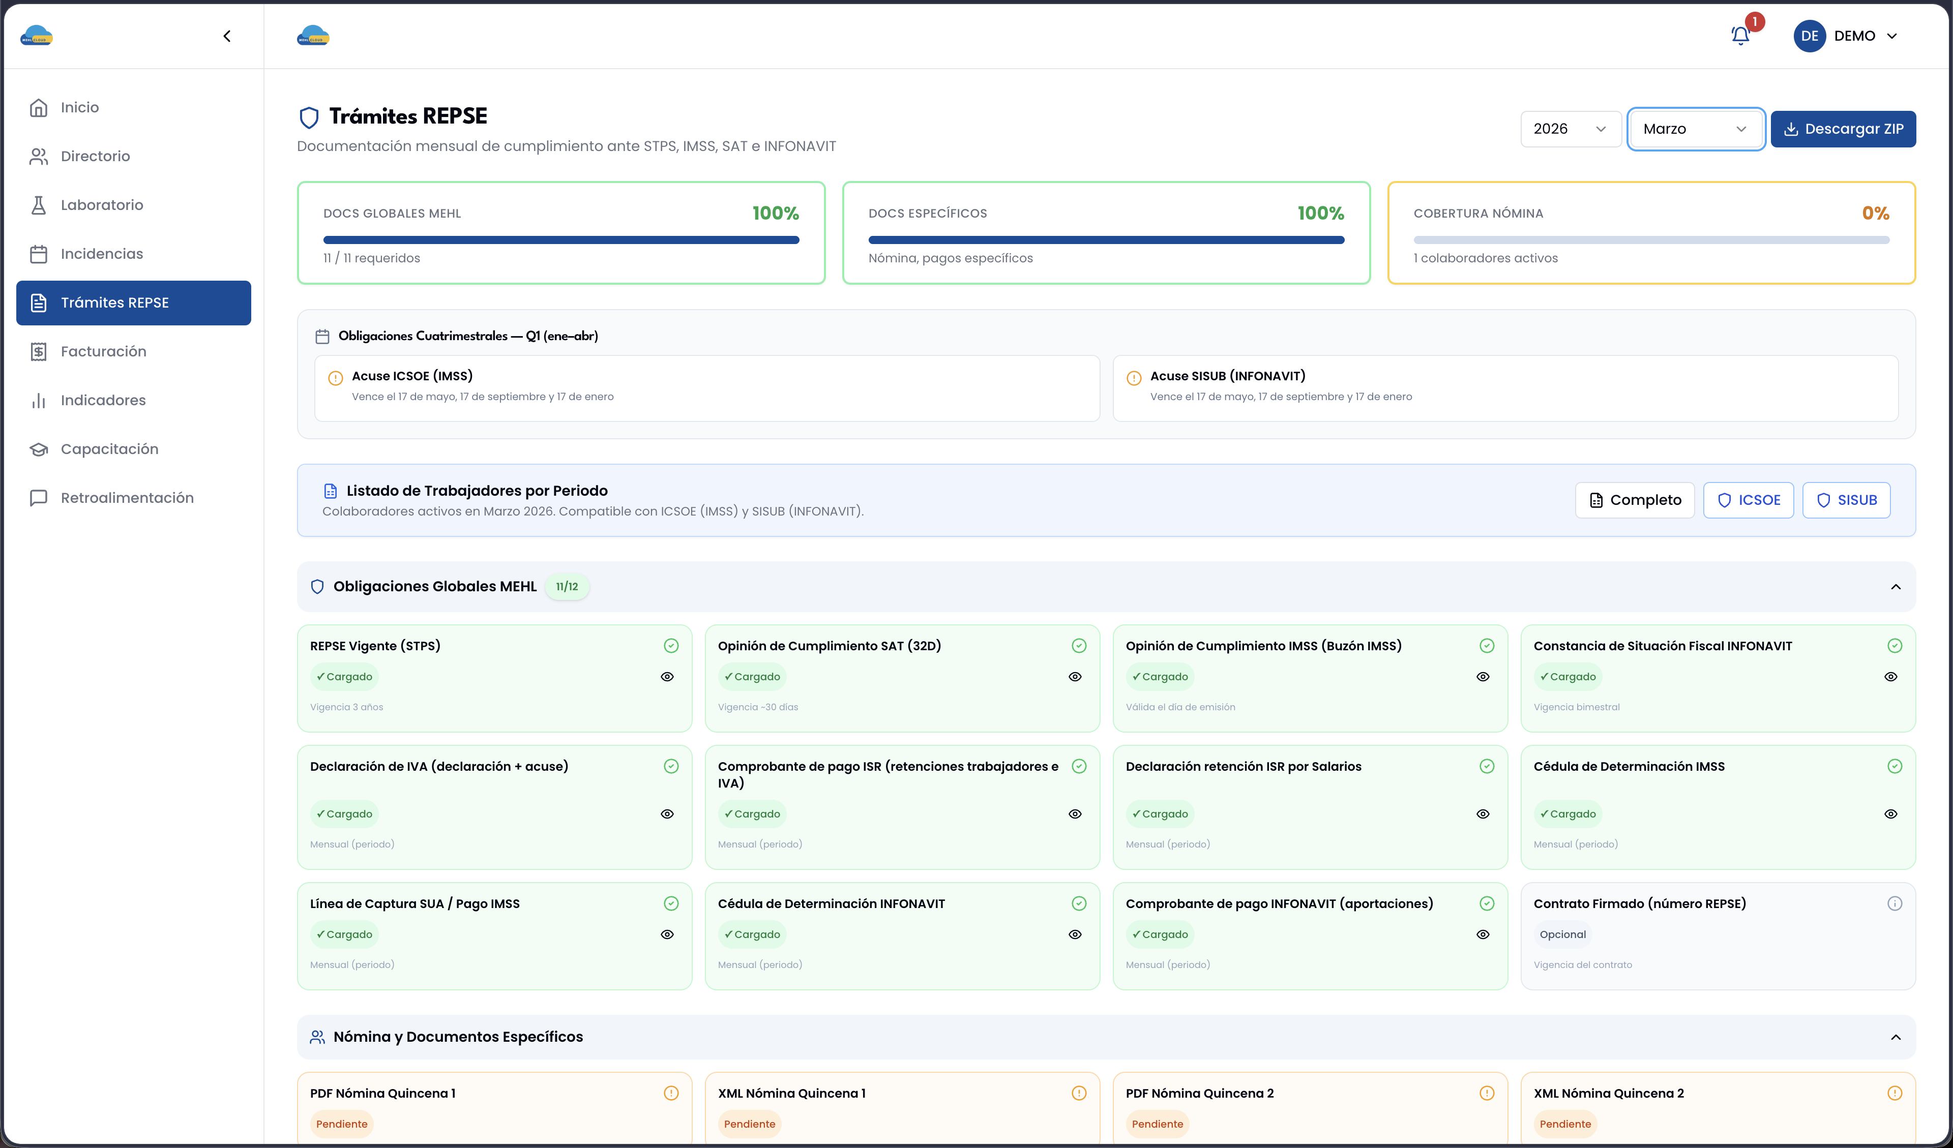This screenshot has height=1148, width=1953.
Task: Click check icon on Opinión de Cumplimiento SAT
Action: coord(1079,645)
